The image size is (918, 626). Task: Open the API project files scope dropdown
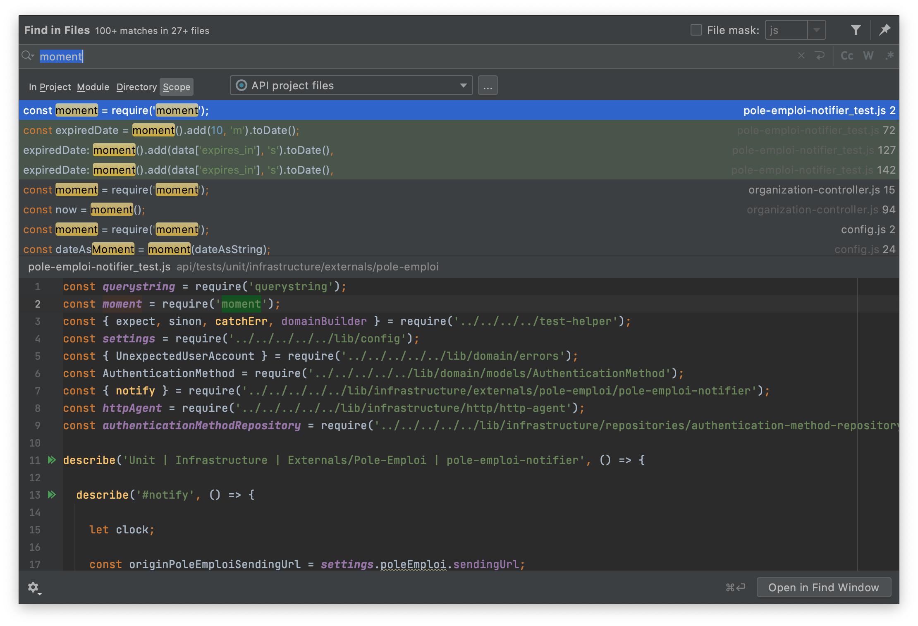[351, 86]
